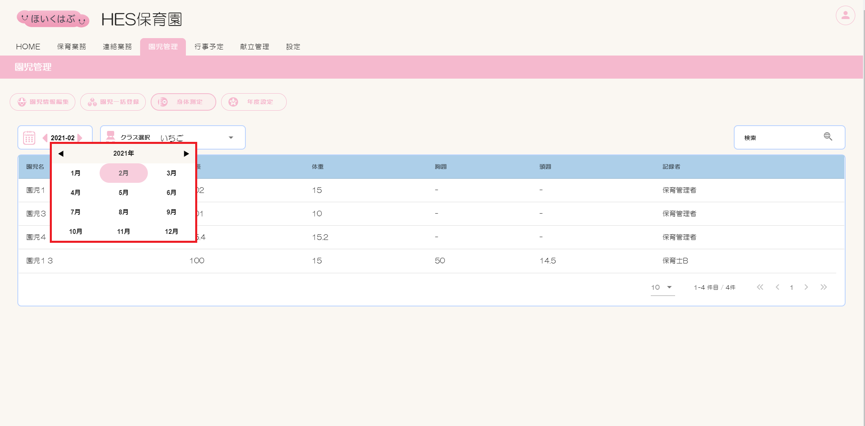This screenshot has height=426, width=865.
Task: Open the calendar icon month picker
Action: (29, 138)
